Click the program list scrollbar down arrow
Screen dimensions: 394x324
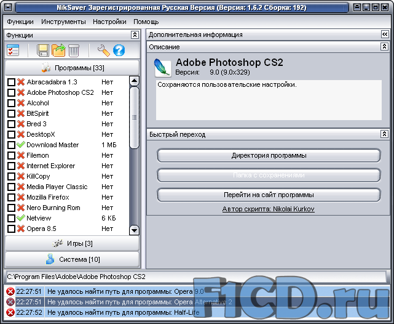click(x=134, y=230)
